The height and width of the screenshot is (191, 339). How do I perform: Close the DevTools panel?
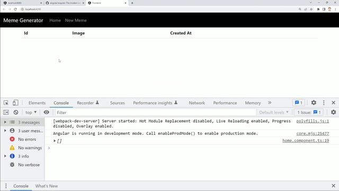333,102
